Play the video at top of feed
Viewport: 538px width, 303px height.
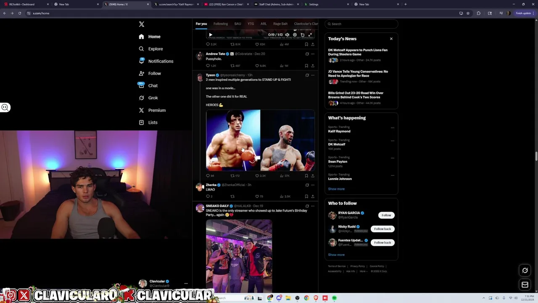point(211,35)
